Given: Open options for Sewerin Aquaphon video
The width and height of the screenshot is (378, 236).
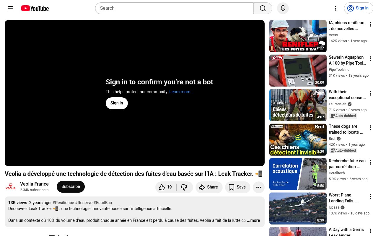Looking at the screenshot, I should click(370, 59).
